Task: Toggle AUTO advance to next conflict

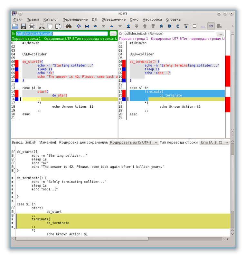Action: coord(186,26)
